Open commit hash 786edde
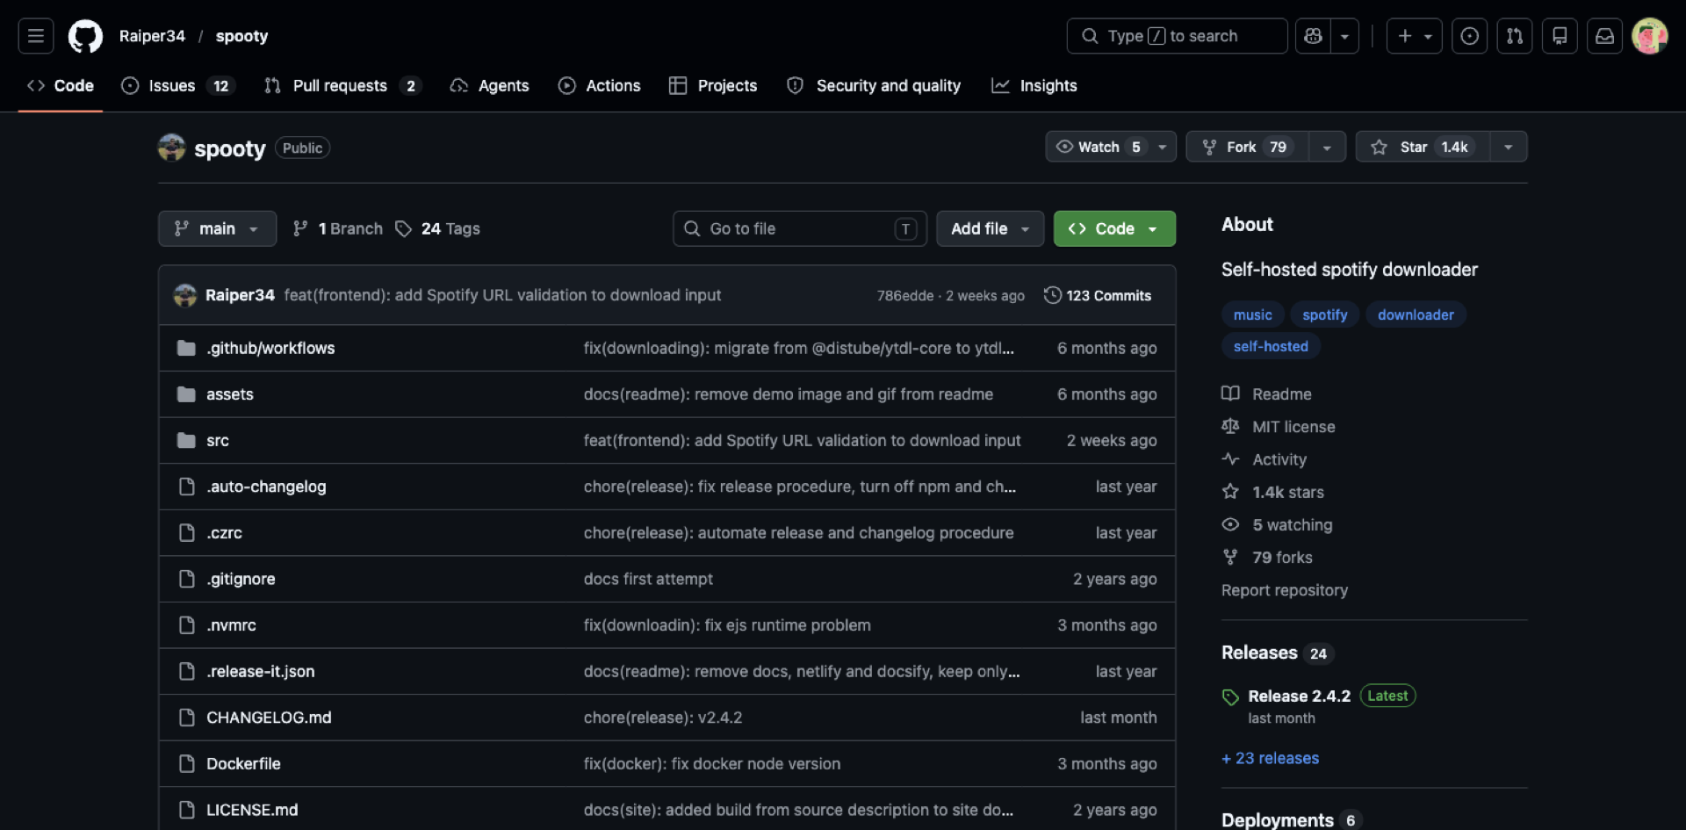This screenshot has width=1686, height=830. pyautogui.click(x=904, y=296)
